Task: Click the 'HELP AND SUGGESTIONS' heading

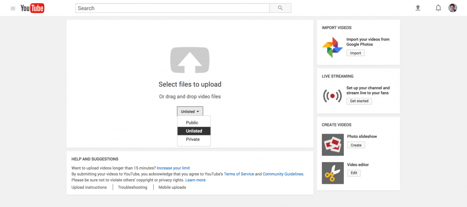Action: tap(95, 159)
